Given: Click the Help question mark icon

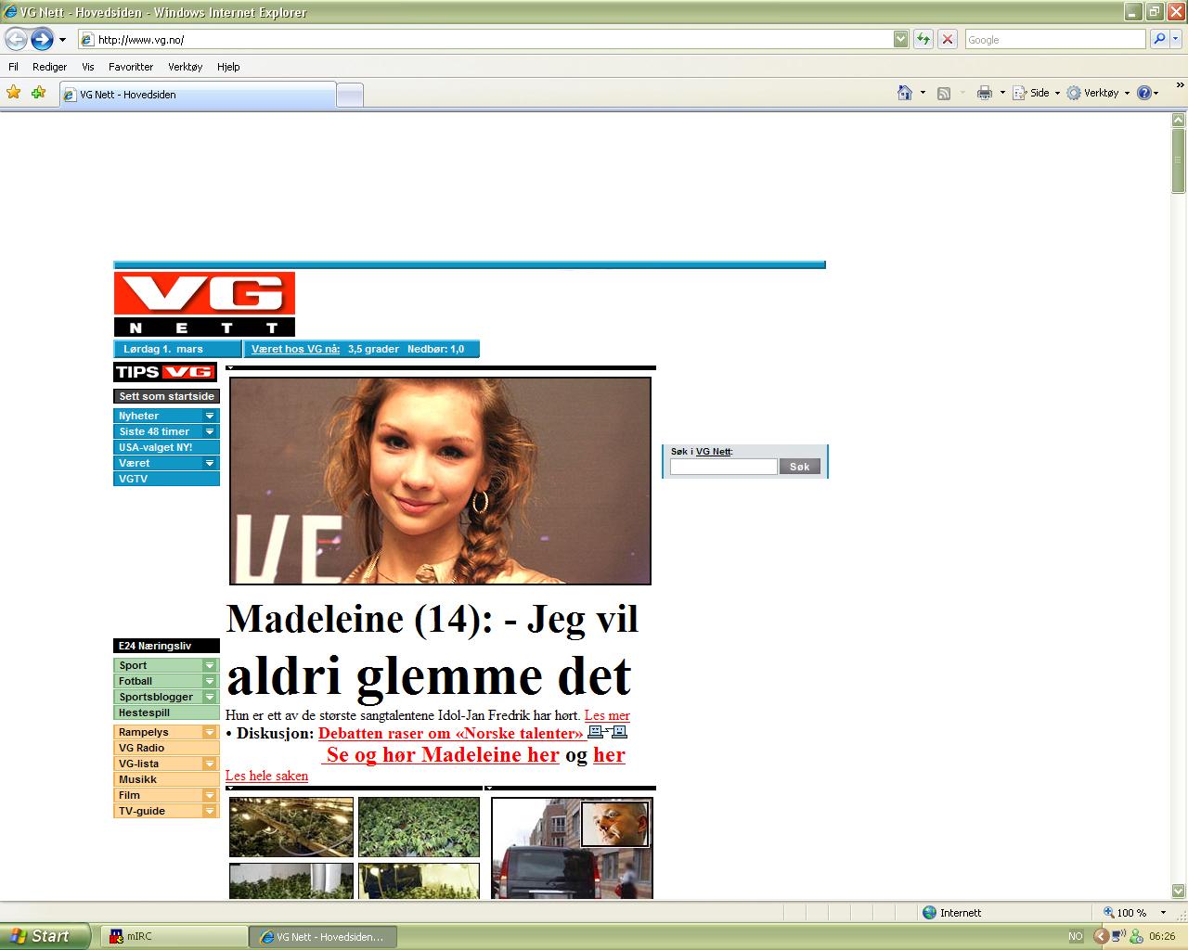Looking at the screenshot, I should (x=1144, y=93).
